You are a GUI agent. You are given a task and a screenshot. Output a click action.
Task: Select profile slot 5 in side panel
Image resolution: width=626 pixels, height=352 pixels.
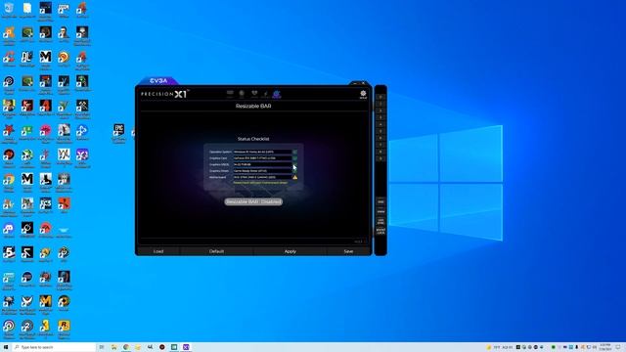coord(380,131)
